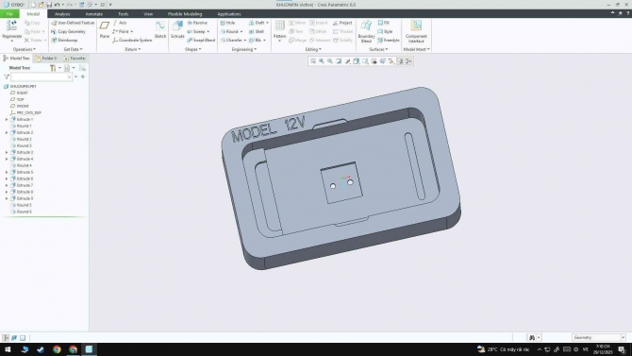632x356 pixels.
Task: Toggle spin center display in graphics toolbar
Action: (x=408, y=61)
